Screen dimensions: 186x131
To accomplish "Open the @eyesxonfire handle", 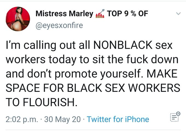I will click(59, 25).
